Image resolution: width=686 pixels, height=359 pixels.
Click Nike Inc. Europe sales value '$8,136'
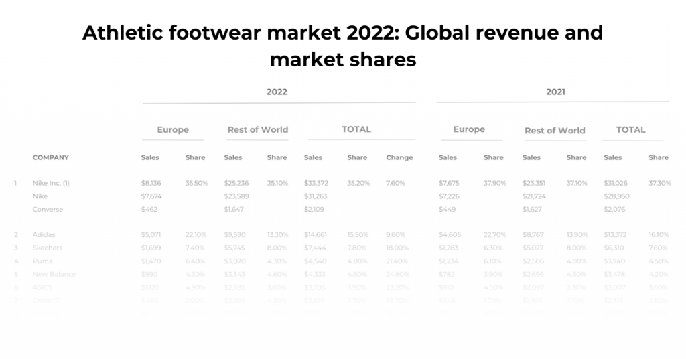pos(151,183)
